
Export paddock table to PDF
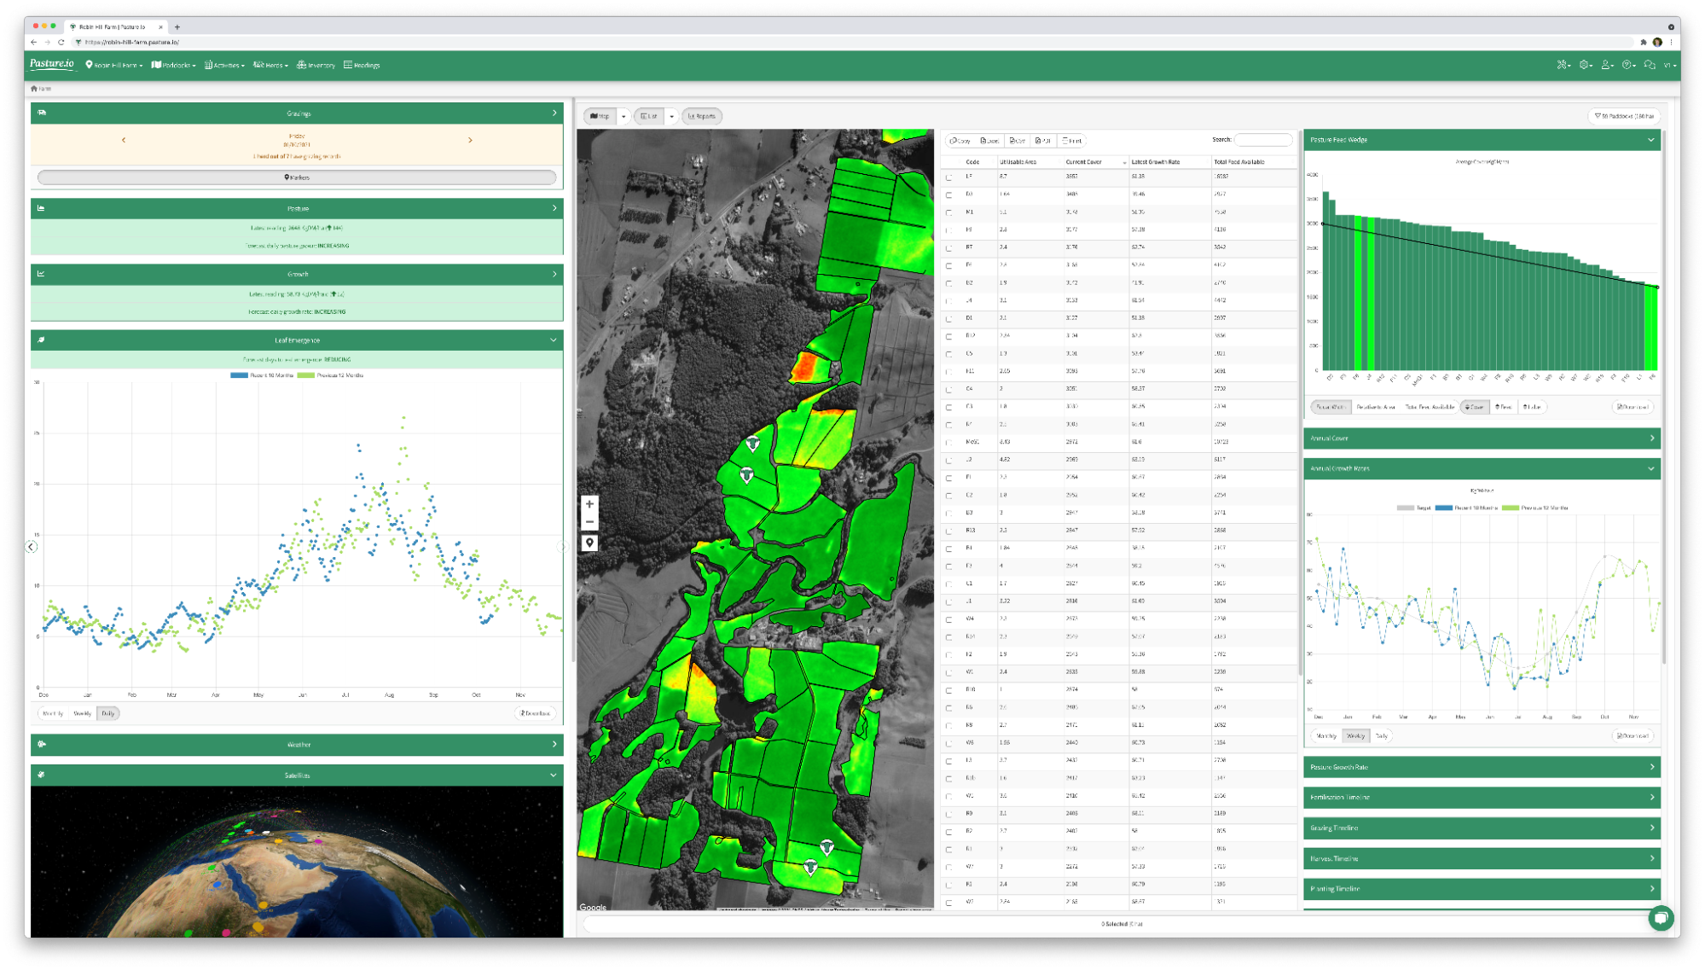tap(1042, 141)
